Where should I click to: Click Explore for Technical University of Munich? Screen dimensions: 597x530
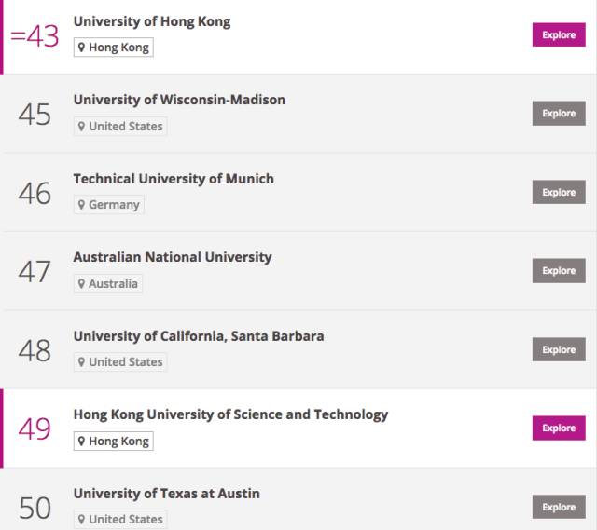pos(559,192)
